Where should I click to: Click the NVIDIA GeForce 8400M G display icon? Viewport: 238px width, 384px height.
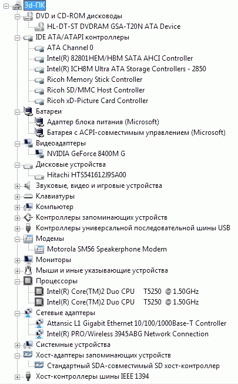pos(39,154)
